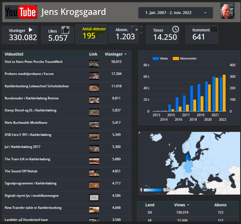Click view count '11.018'
The width and height of the screenshot is (241, 224).
tap(116, 86)
